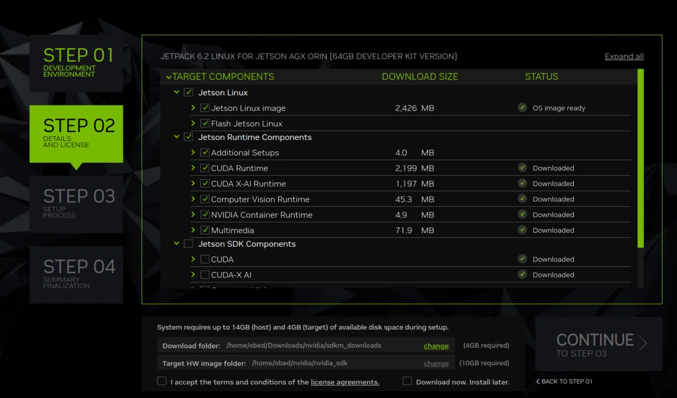
Task: Uncheck the Jetson Linux group checkbox
Action: [x=188, y=92]
